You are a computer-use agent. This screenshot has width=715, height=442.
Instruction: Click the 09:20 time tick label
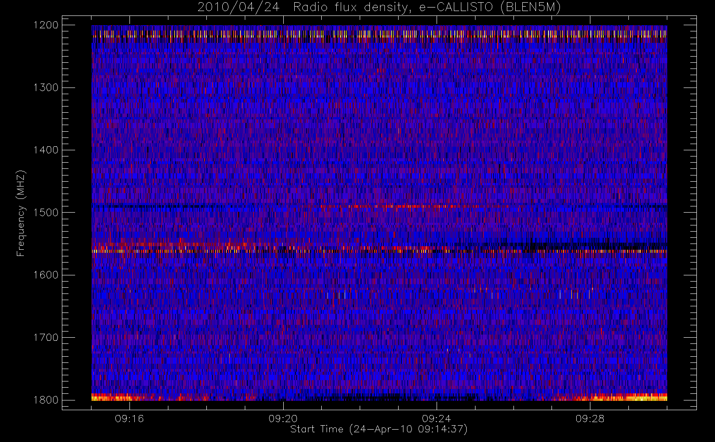tap(283, 419)
